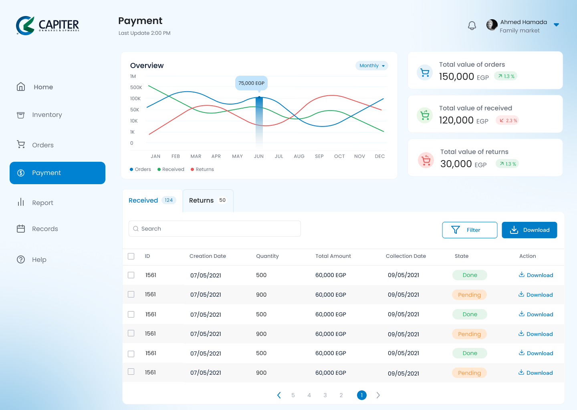Click the Orders cart icon in sidebar
Screen dimensions: 577x410
click(21, 145)
